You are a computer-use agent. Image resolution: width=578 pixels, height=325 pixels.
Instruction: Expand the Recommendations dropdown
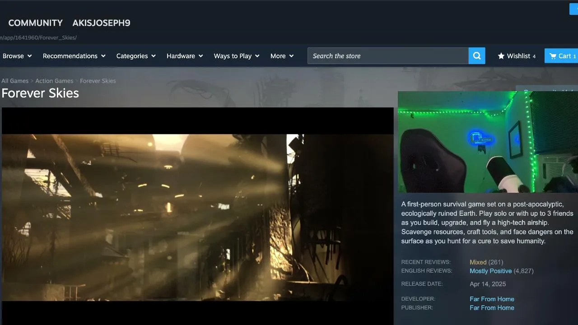pos(74,56)
